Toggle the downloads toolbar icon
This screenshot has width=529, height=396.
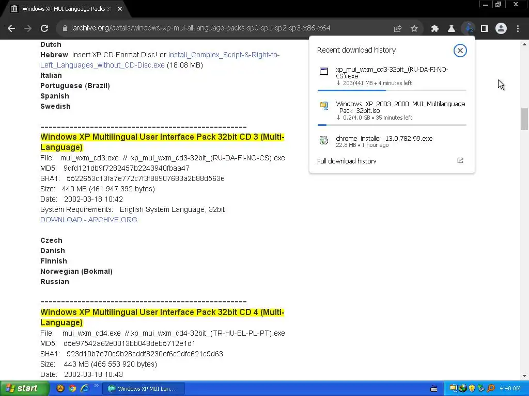(469, 28)
